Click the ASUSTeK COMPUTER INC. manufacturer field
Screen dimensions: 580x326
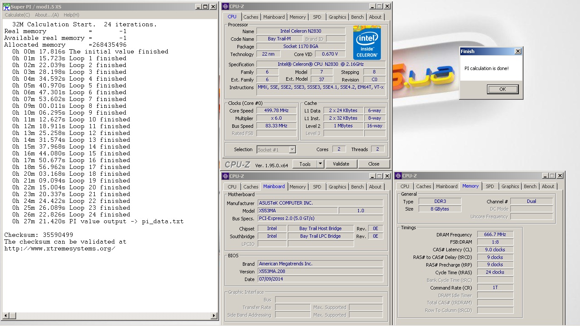tap(320, 203)
